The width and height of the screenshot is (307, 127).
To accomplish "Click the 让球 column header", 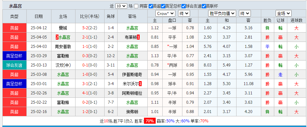I will pos(280,20).
